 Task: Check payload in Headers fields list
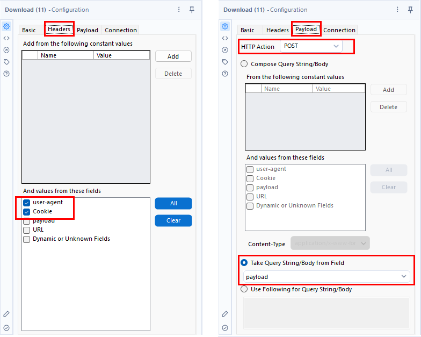[x=27, y=221]
